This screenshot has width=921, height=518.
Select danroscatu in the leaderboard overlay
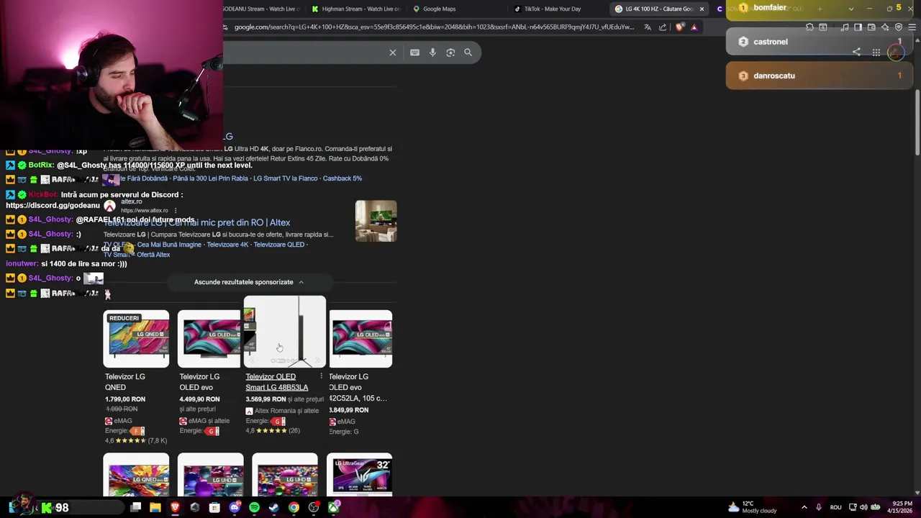820,76
